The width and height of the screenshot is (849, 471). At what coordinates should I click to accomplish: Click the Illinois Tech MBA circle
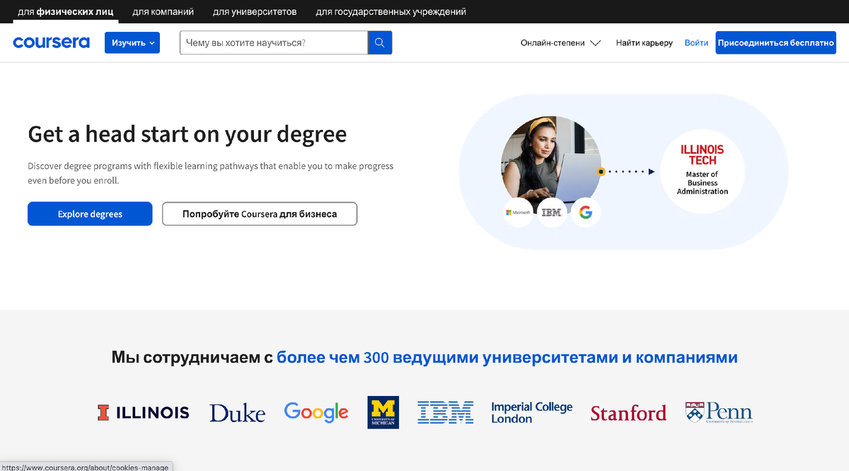click(x=702, y=170)
